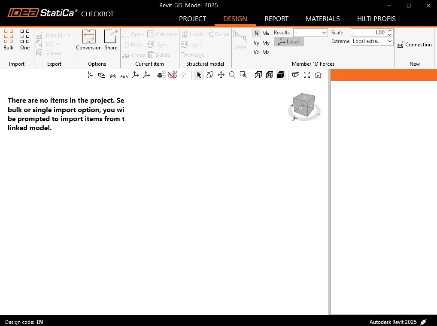Click the One import icon
The image size is (437, 326).
click(x=25, y=40)
